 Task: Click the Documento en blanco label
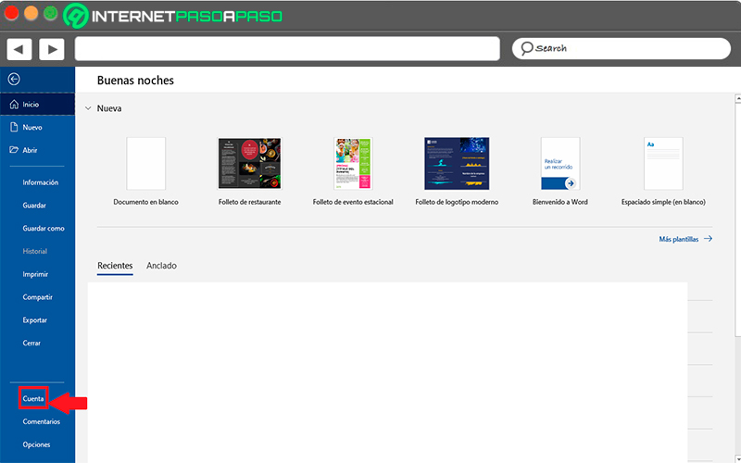point(146,202)
